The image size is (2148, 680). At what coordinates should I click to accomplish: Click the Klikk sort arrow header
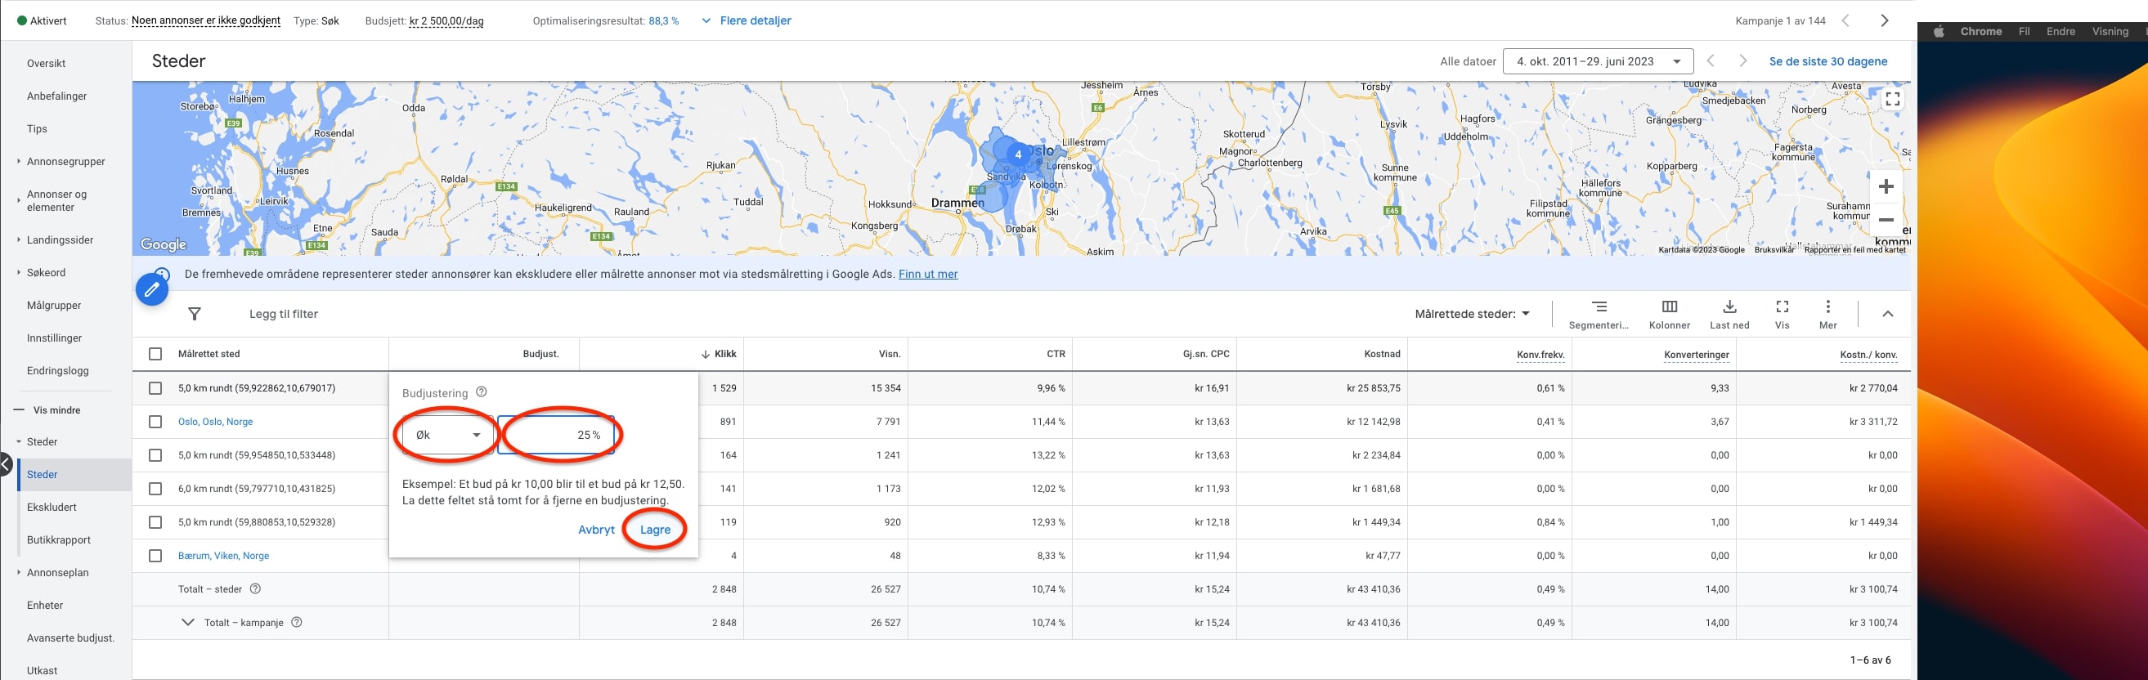point(719,354)
